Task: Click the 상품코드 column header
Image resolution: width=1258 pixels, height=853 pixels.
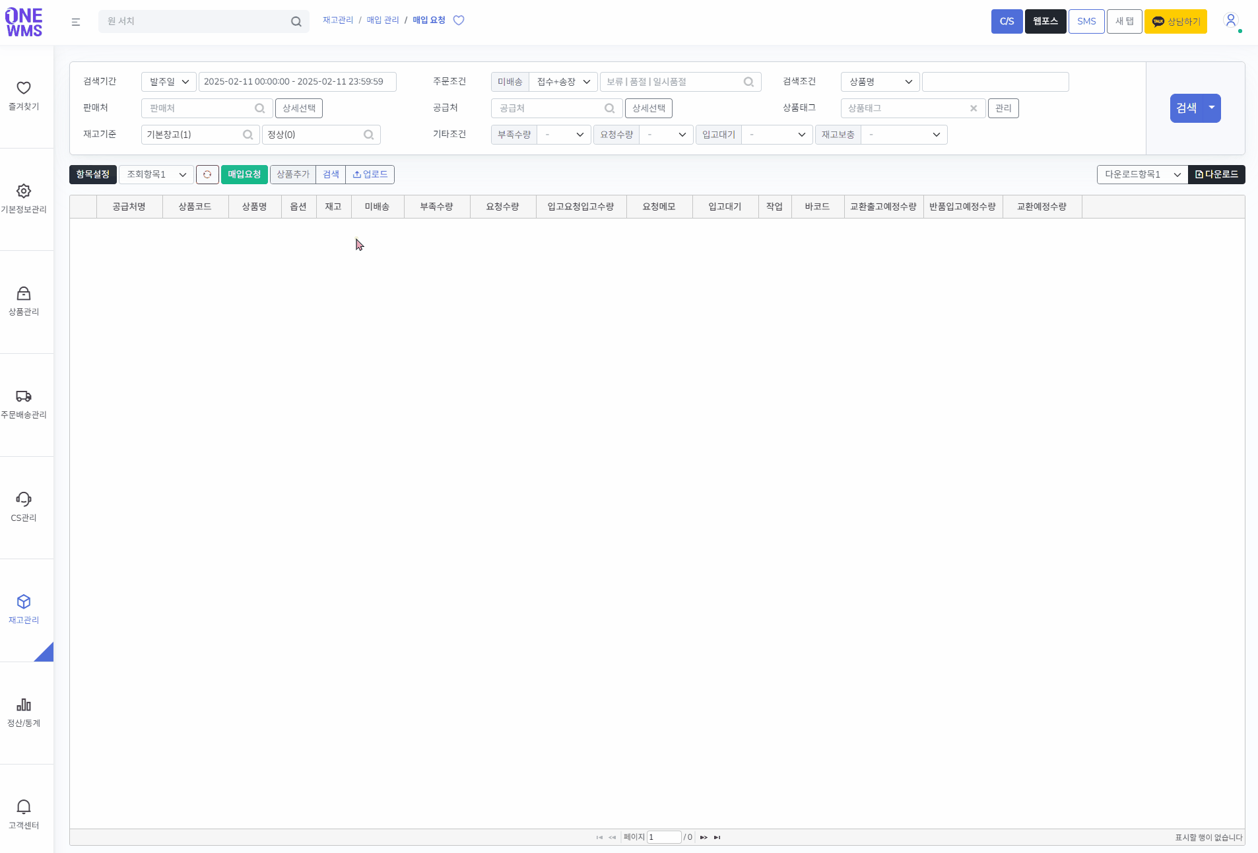Action: (195, 207)
